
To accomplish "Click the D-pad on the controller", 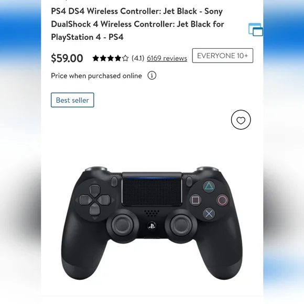I will [95, 200].
